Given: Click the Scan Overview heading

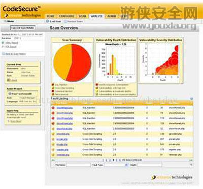Looking at the screenshot, I should pyautogui.click(x=64, y=28).
